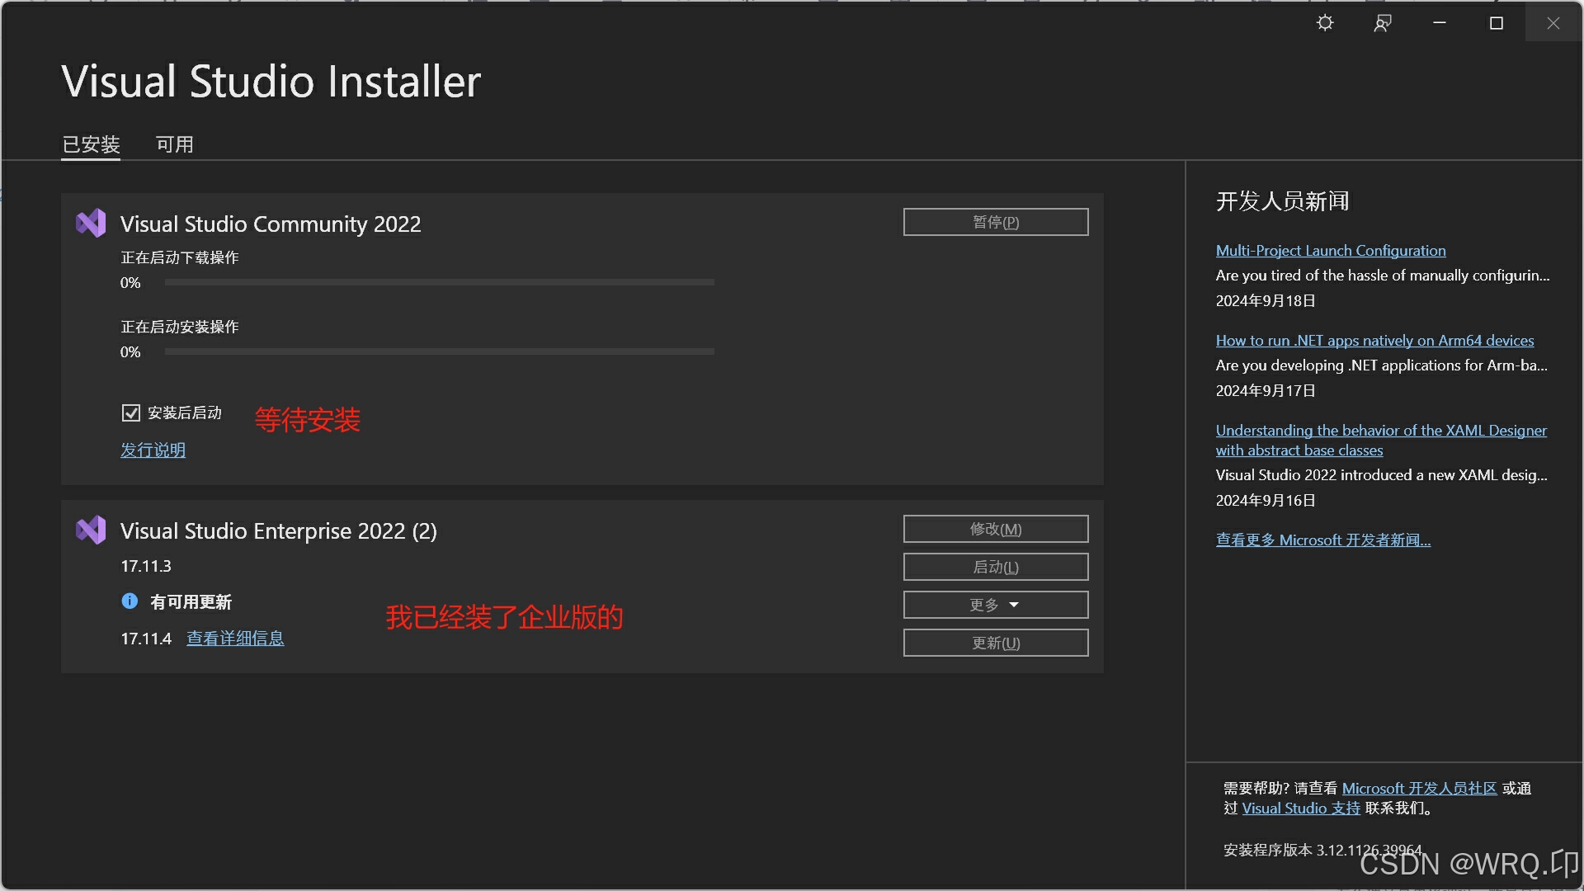1584x891 pixels.
Task: Open 查看详细信息 link for version 17.11.4
Action: point(235,639)
